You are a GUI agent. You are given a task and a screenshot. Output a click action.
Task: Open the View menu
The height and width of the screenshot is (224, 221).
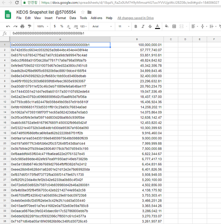click(37, 18)
